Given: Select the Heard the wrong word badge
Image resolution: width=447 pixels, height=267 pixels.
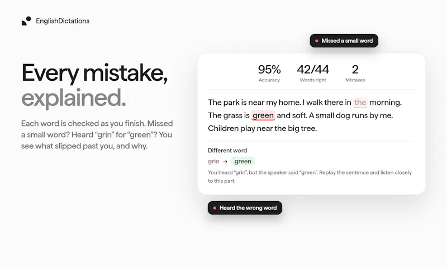Looking at the screenshot, I should point(245,208).
